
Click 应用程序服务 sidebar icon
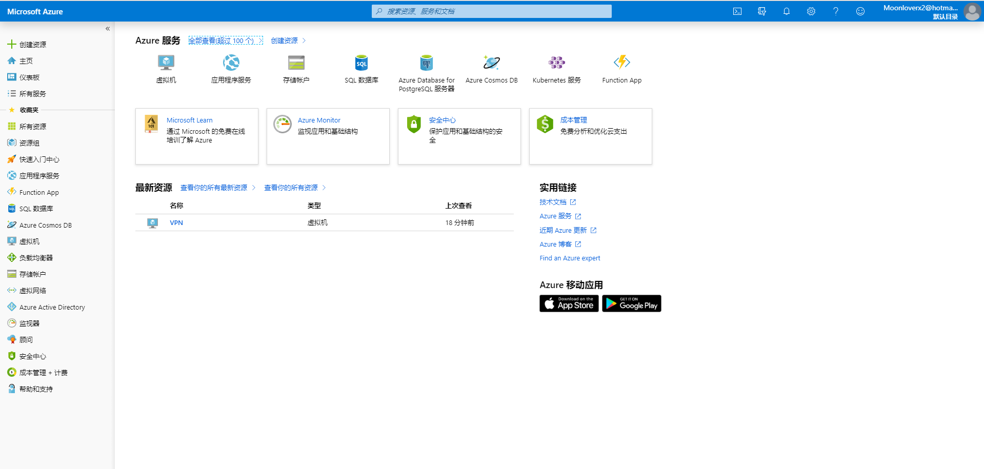pyautogui.click(x=12, y=175)
